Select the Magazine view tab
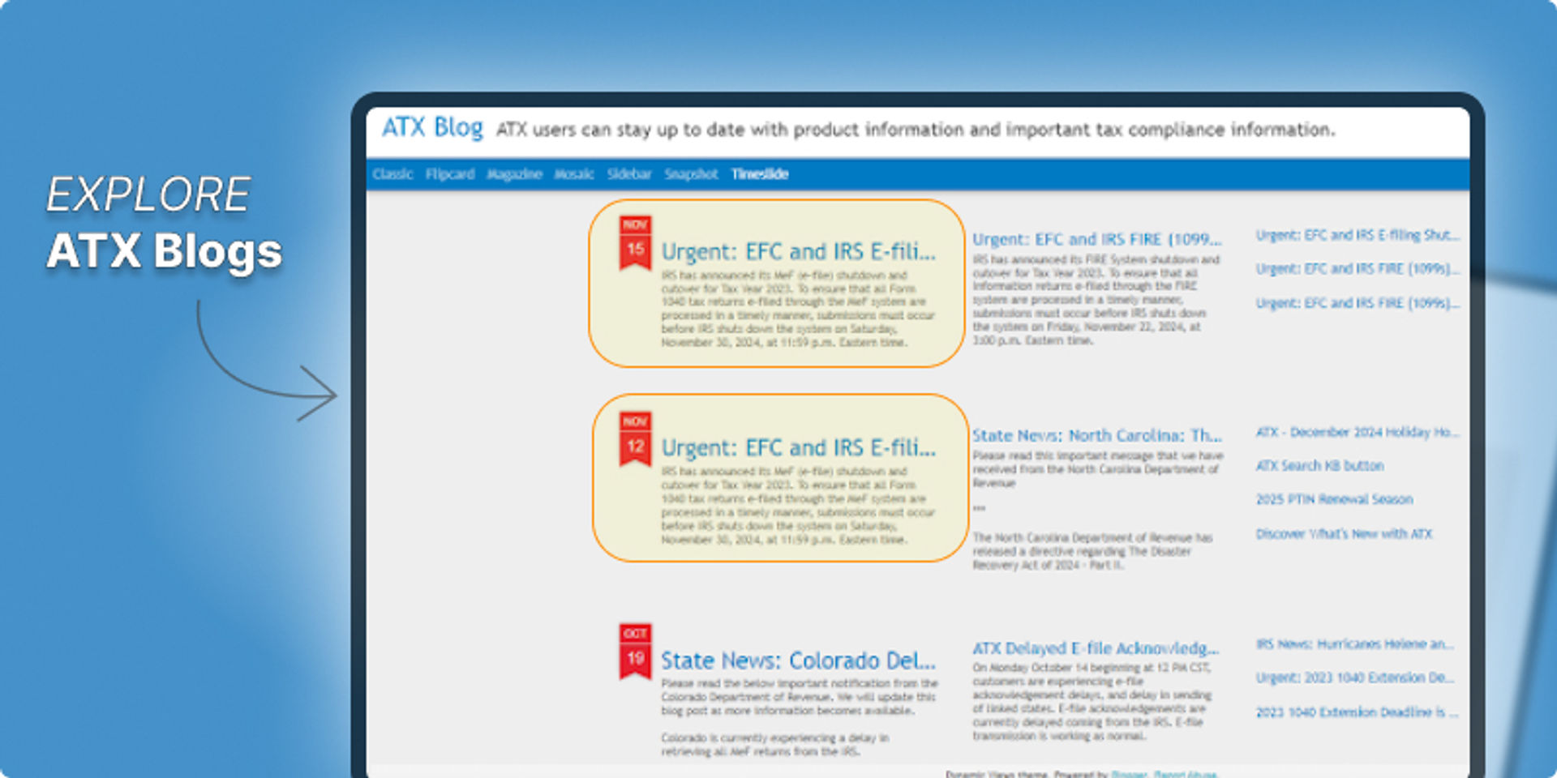The image size is (1557, 778). (x=514, y=174)
